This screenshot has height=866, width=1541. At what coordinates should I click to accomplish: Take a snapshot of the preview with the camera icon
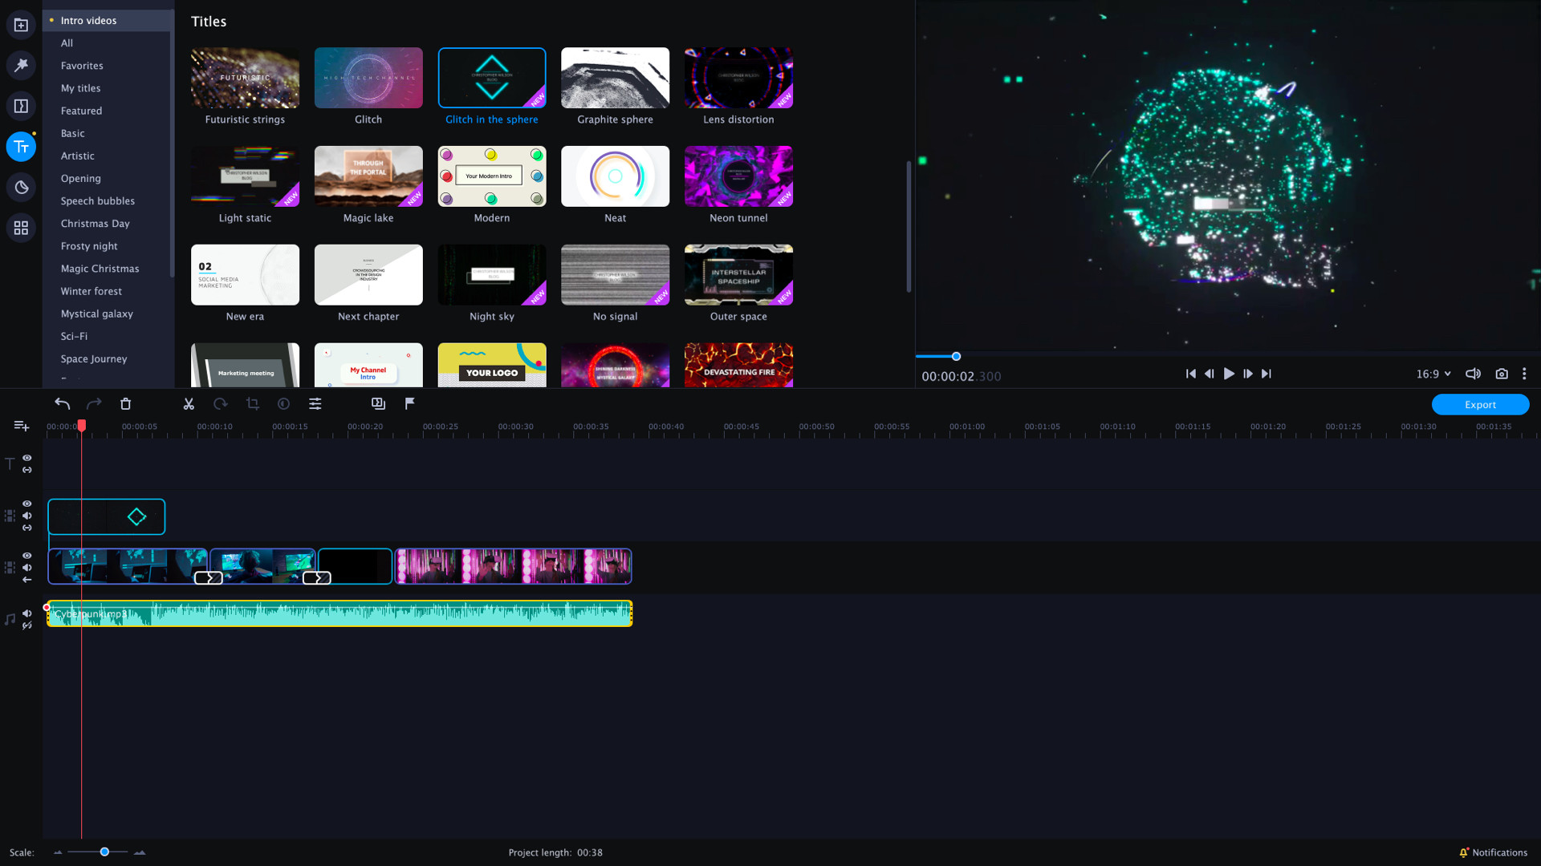(x=1502, y=374)
